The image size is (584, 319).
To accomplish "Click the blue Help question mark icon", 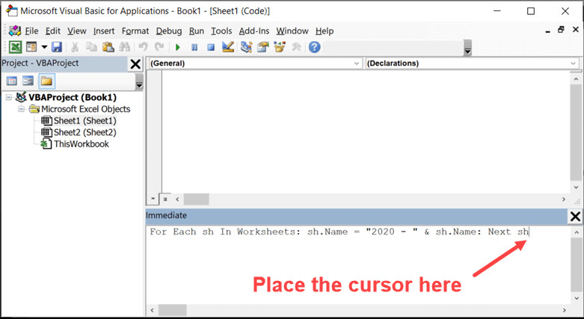I will point(314,47).
